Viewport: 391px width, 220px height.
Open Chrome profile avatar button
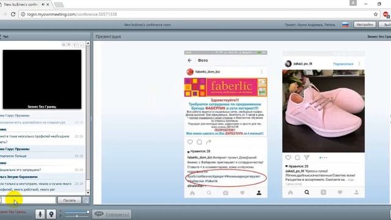[353, 3]
